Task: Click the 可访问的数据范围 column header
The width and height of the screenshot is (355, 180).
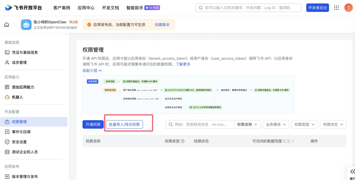Action: point(267,141)
